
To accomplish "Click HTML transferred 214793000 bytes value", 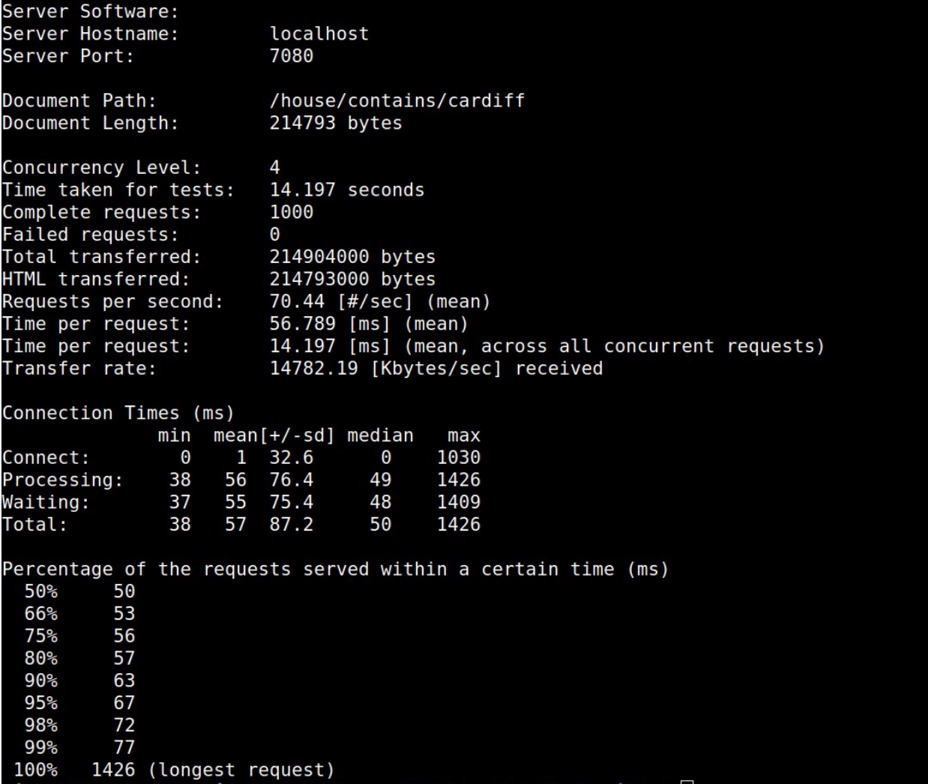I will 352,279.
